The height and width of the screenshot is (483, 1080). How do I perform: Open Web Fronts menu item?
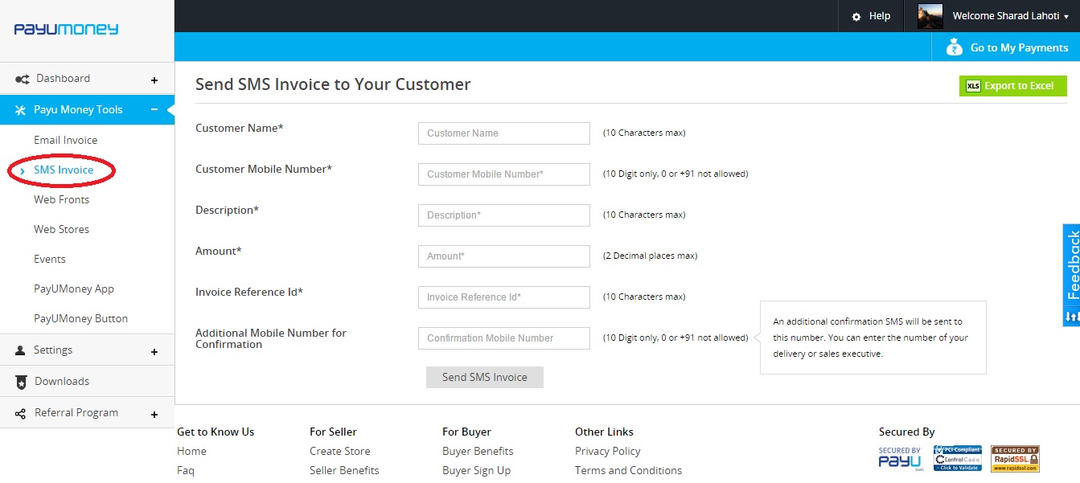[x=61, y=199]
